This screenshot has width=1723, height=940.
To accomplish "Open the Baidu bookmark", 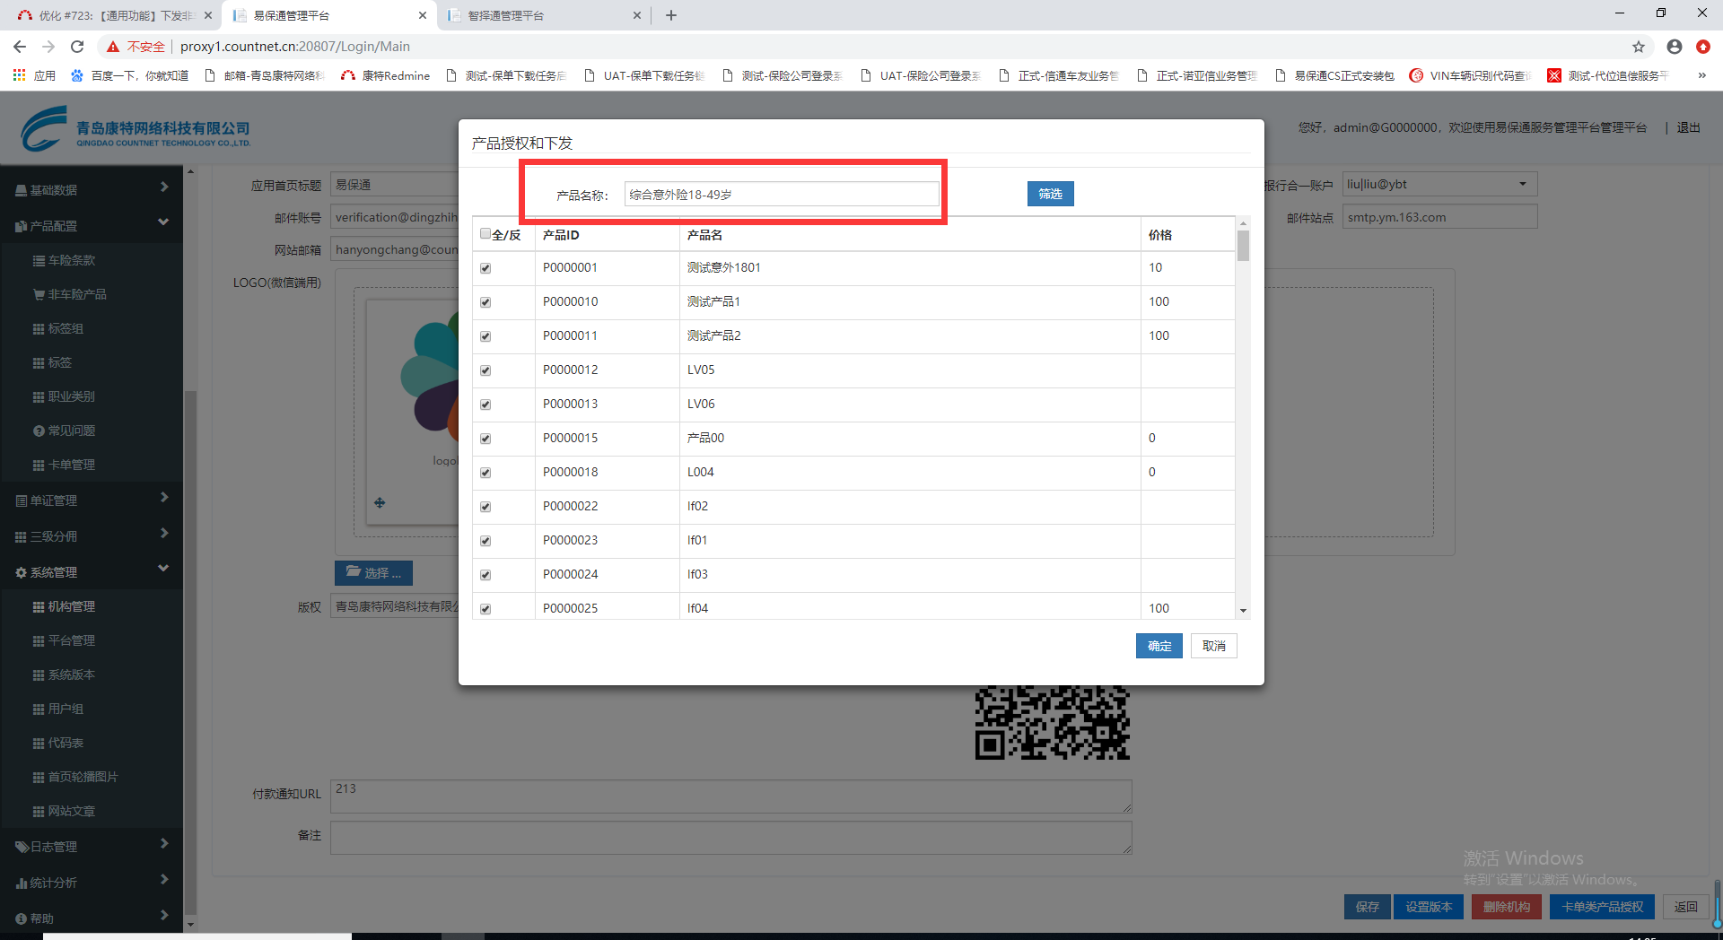I will tap(129, 75).
